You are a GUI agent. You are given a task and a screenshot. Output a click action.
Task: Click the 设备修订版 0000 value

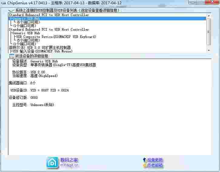pyautogui.click(x=34, y=98)
